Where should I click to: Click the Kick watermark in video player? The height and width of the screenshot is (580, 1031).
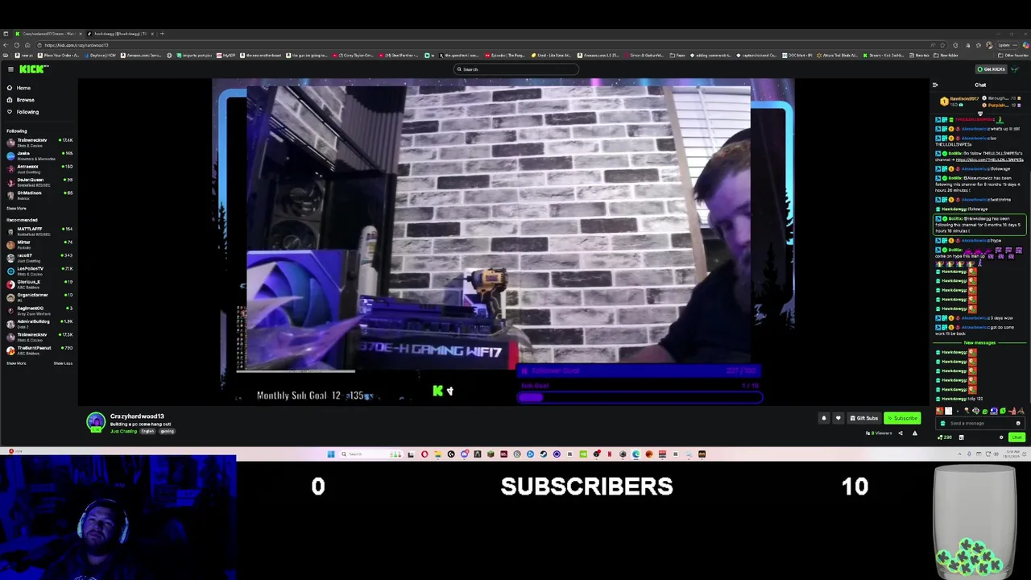tap(437, 391)
